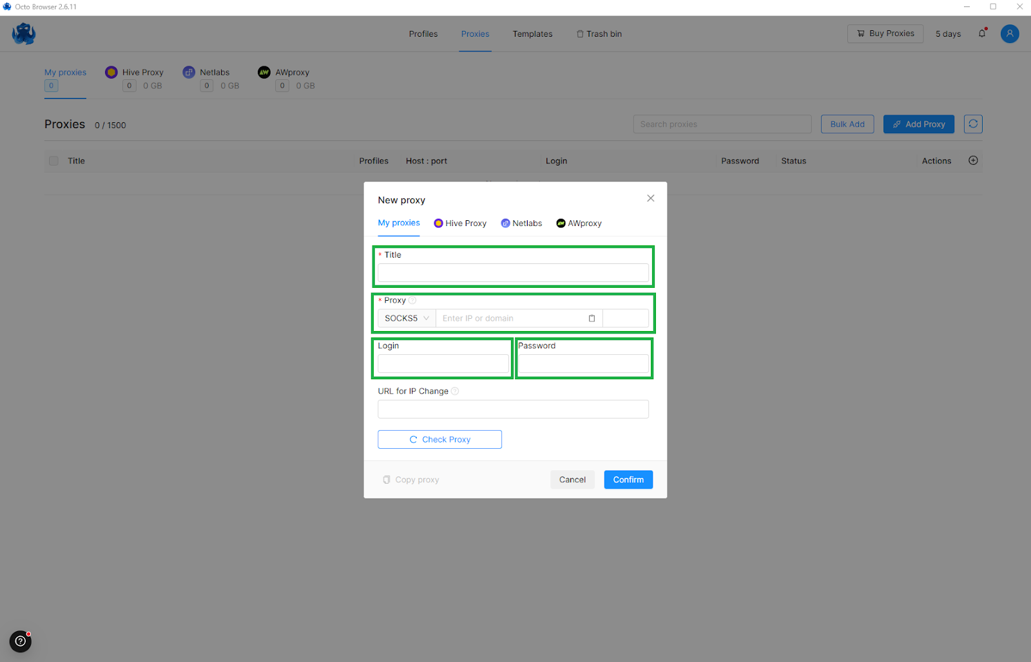Click the add column plus icon in table header
This screenshot has height=662, width=1031.
pos(973,160)
